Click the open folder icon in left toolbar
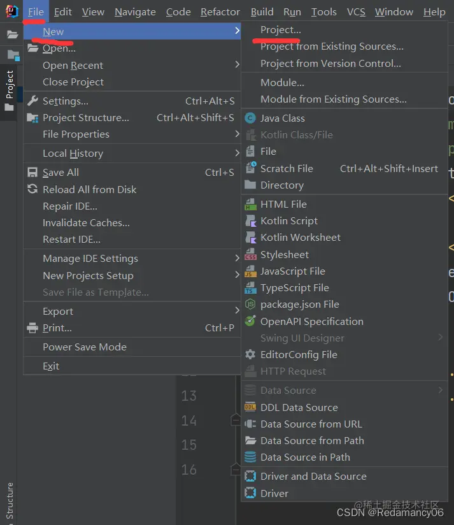454x525 pixels. [12, 34]
